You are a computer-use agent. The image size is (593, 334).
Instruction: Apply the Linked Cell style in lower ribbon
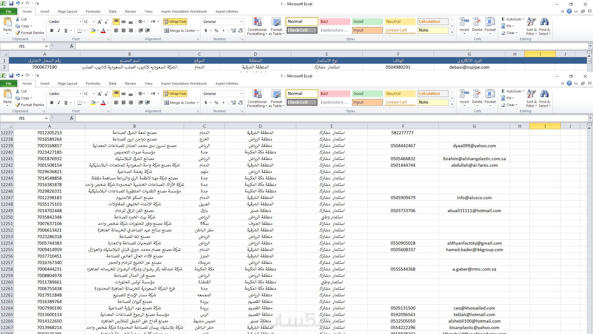pos(400,102)
